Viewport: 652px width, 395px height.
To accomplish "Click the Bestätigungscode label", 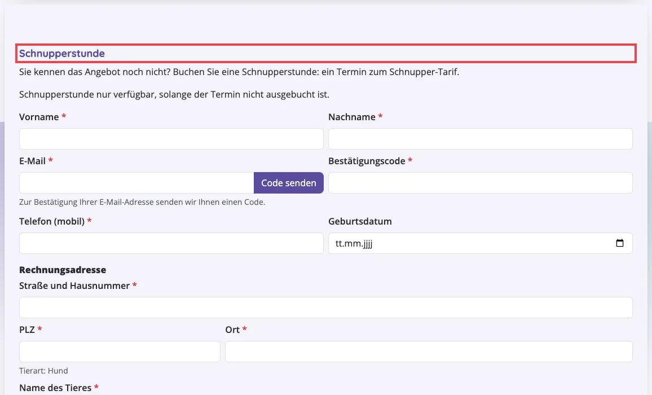I will (x=367, y=161).
